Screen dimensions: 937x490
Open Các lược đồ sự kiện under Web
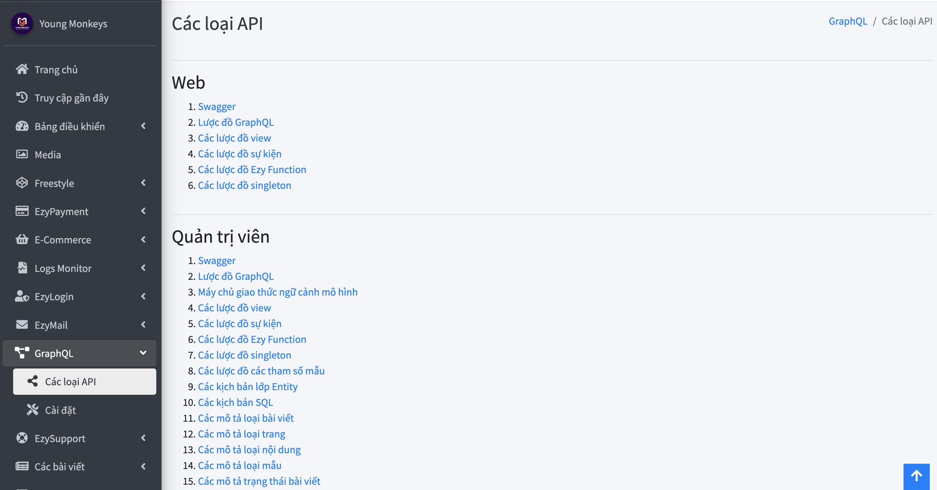click(239, 154)
